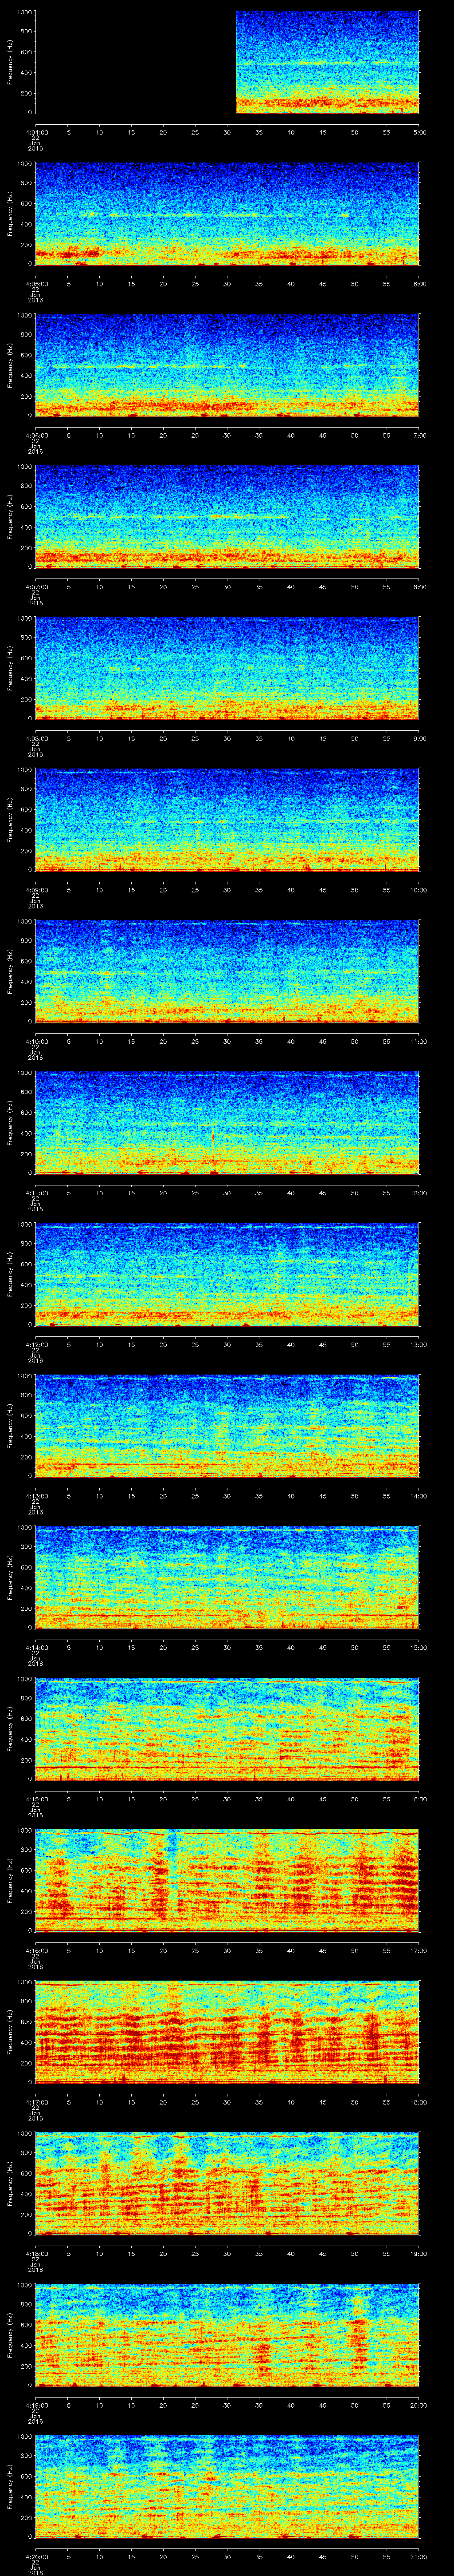Viewport: 454px width, 2576px height.
Task: Click the 4:10:00 start time label
Action: pos(36,1041)
